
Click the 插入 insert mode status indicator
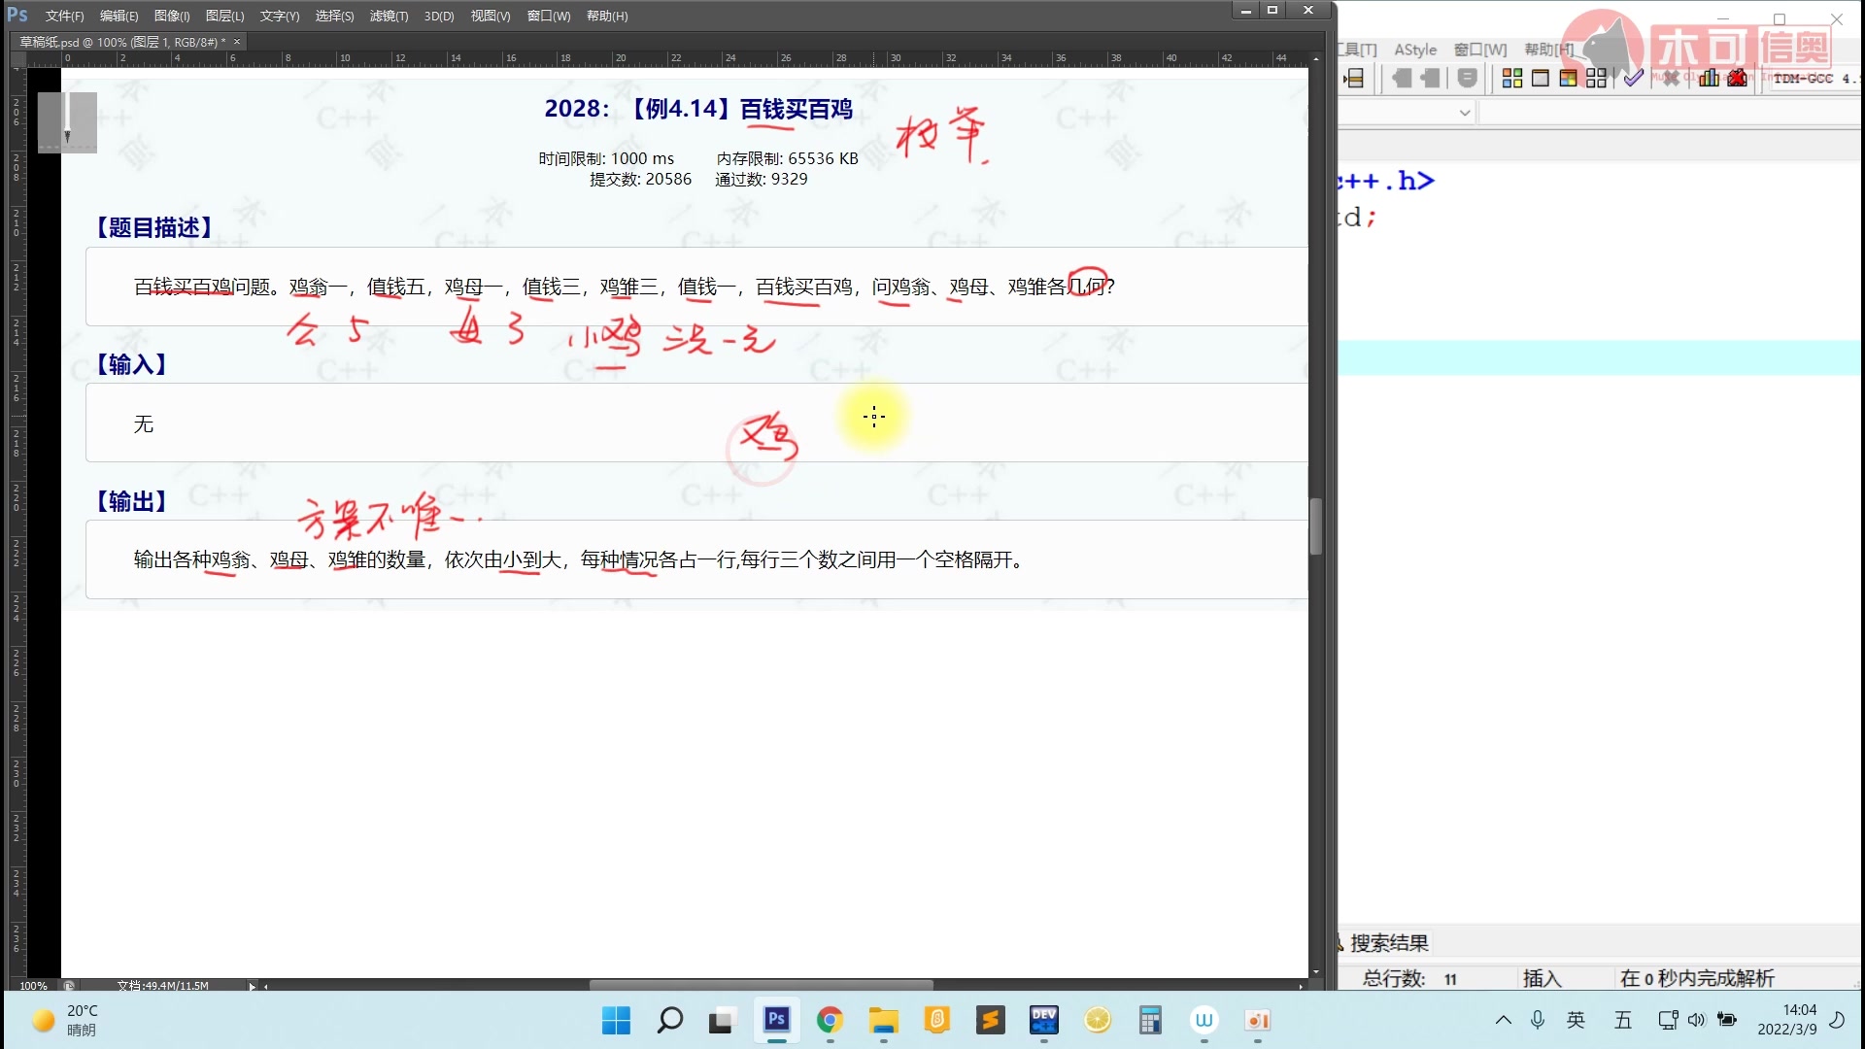(x=1542, y=978)
